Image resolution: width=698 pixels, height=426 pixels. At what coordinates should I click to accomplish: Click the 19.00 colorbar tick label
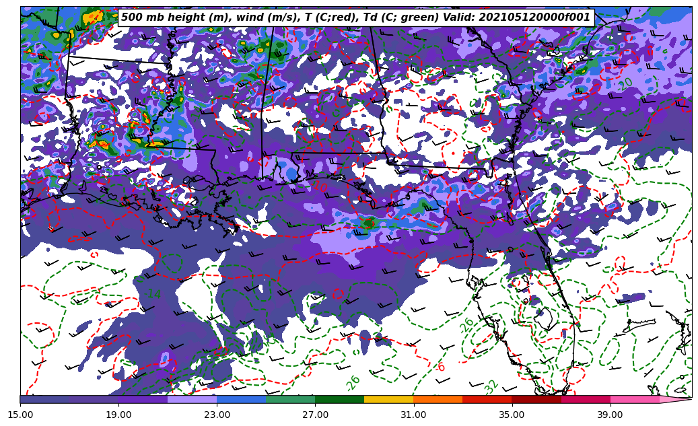[x=118, y=415]
